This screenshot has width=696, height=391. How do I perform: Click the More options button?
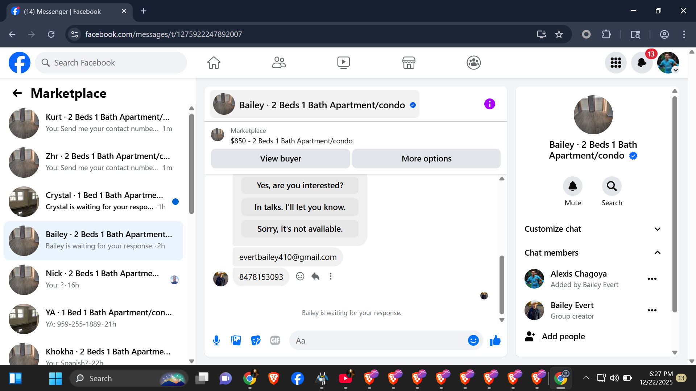[x=426, y=159]
